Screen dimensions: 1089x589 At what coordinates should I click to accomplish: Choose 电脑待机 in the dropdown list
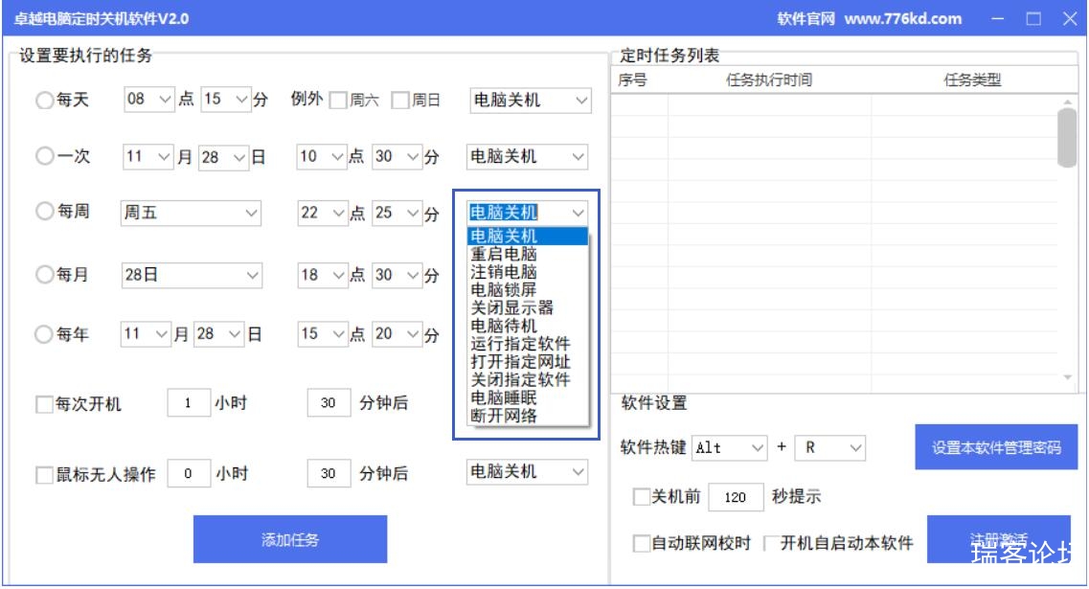(528, 327)
